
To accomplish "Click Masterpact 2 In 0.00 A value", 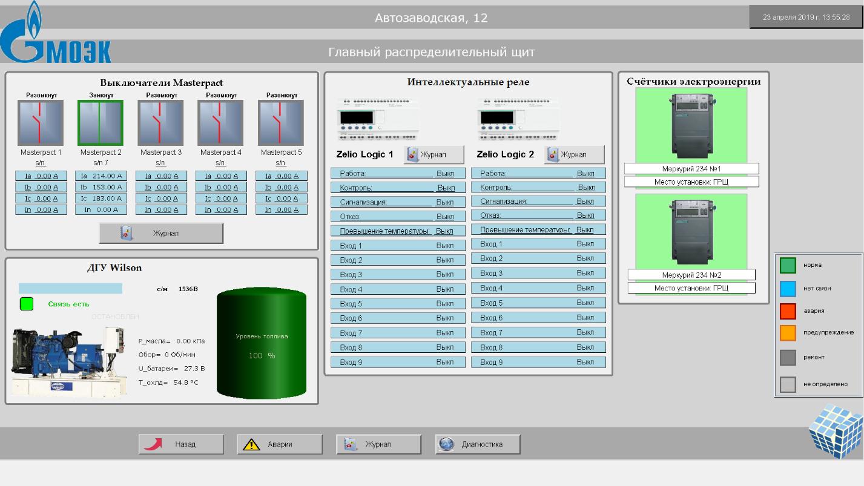I will pyautogui.click(x=101, y=210).
